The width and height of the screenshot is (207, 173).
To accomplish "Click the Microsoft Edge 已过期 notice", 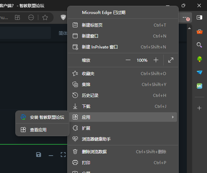I will (x=104, y=13).
